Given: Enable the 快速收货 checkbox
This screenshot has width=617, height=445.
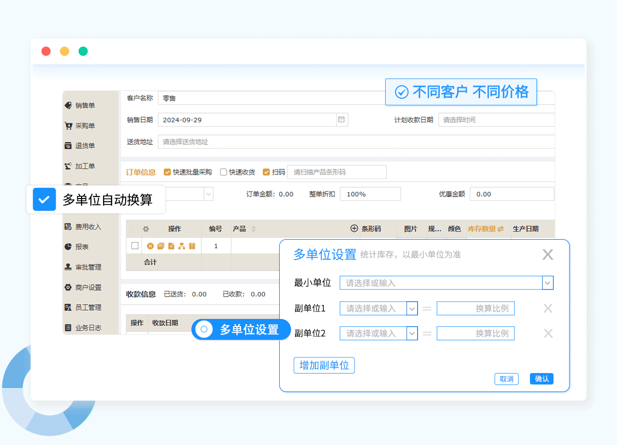Looking at the screenshot, I should point(223,172).
